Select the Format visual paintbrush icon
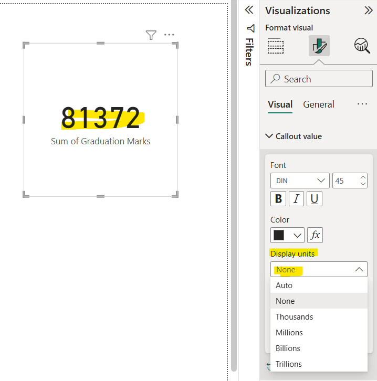The height and width of the screenshot is (381, 377). (x=319, y=46)
